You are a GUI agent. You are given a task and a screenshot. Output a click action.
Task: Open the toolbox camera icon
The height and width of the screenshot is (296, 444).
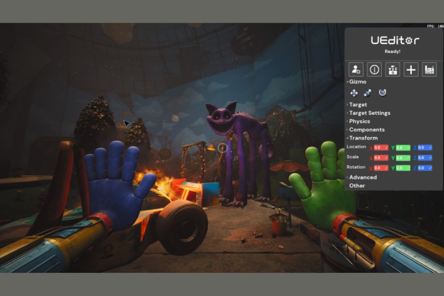click(x=393, y=70)
